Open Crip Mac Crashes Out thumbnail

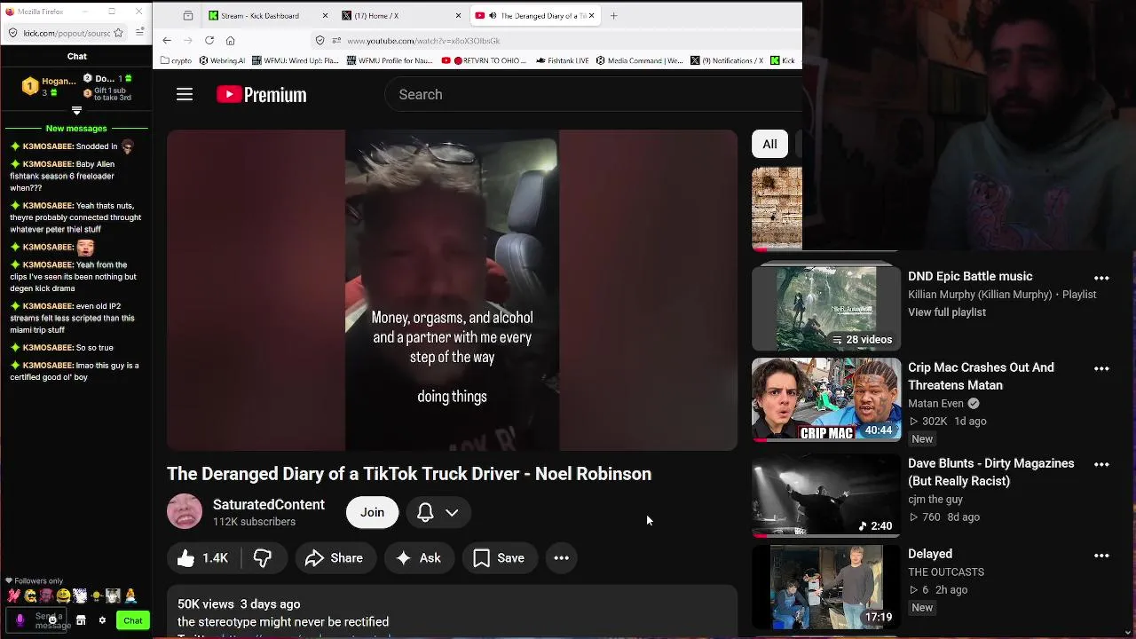[x=826, y=400]
